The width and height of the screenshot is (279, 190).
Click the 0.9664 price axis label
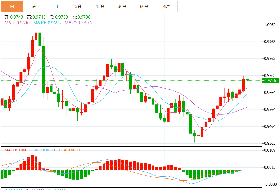pos(270,93)
